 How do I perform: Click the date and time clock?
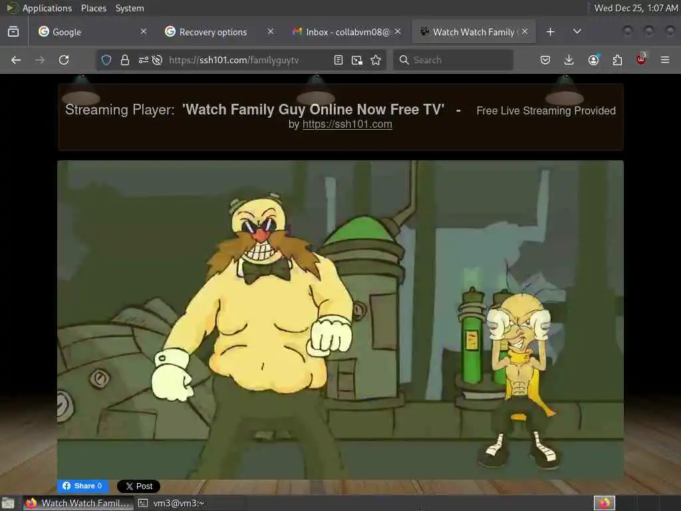[635, 8]
